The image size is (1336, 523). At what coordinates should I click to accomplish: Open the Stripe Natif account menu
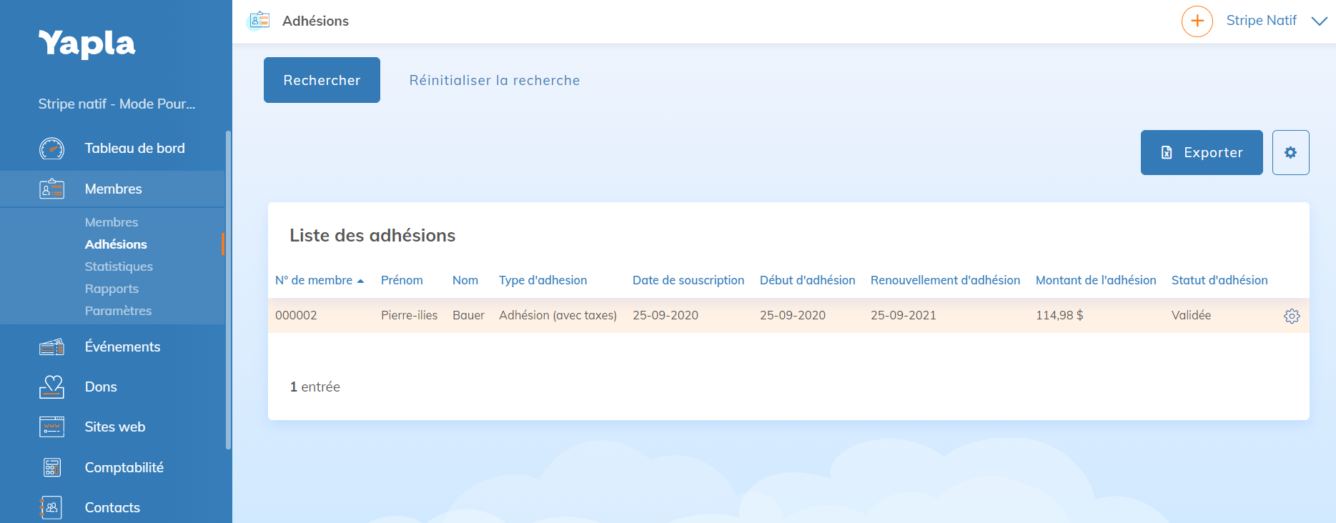pyautogui.click(x=1261, y=21)
